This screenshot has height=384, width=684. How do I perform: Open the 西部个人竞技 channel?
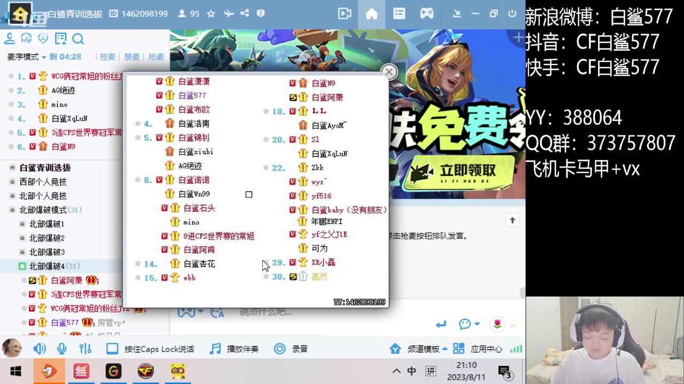(x=43, y=182)
